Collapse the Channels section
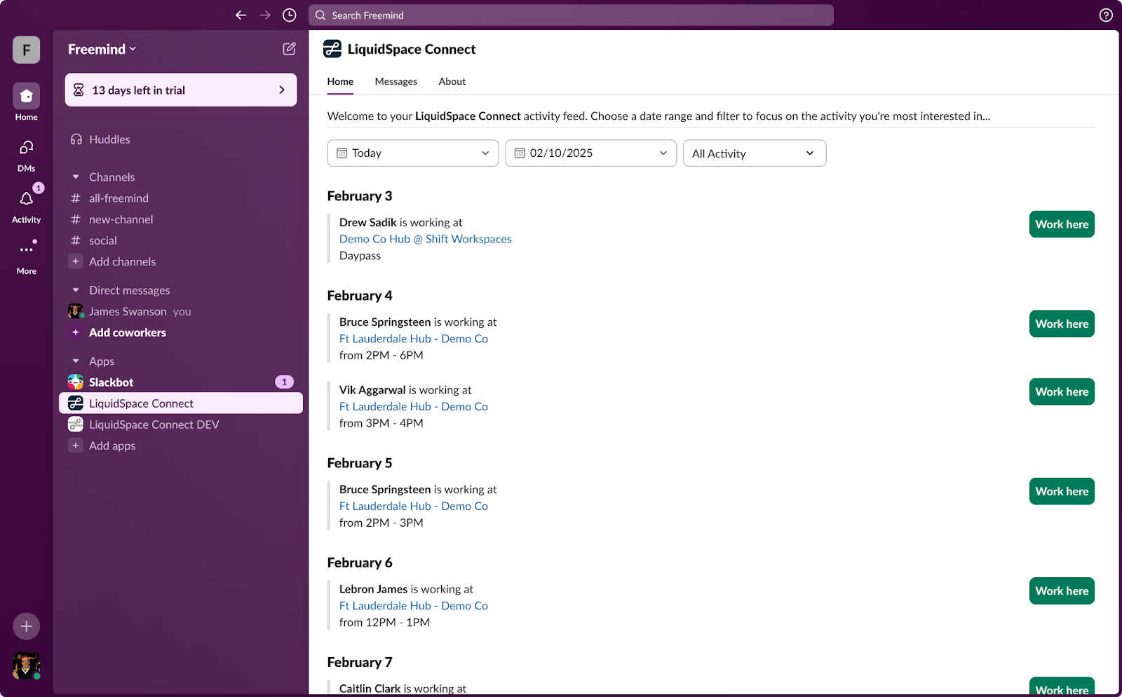This screenshot has height=697, width=1122. click(76, 177)
